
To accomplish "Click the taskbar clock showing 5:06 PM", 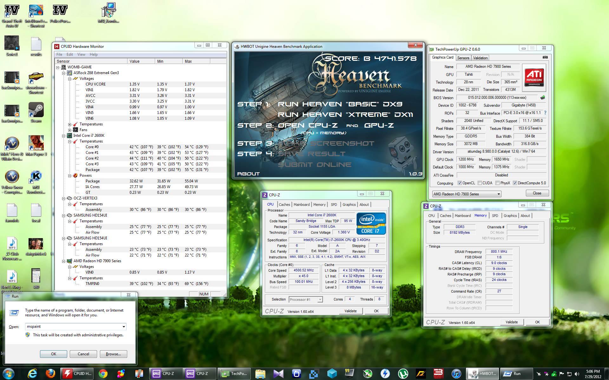I will [593, 374].
